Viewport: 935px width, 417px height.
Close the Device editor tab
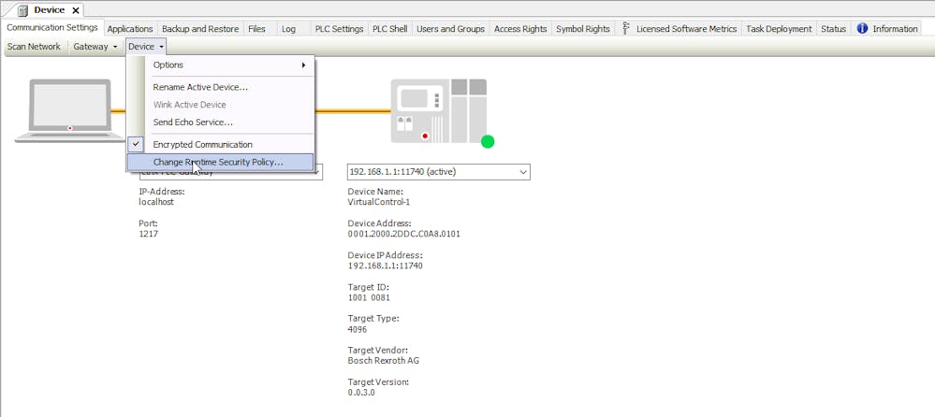pyautogui.click(x=76, y=10)
